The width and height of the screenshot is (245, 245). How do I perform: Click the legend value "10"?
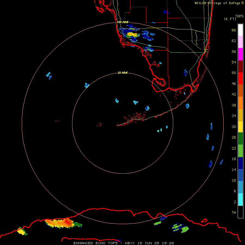(x=234, y=180)
